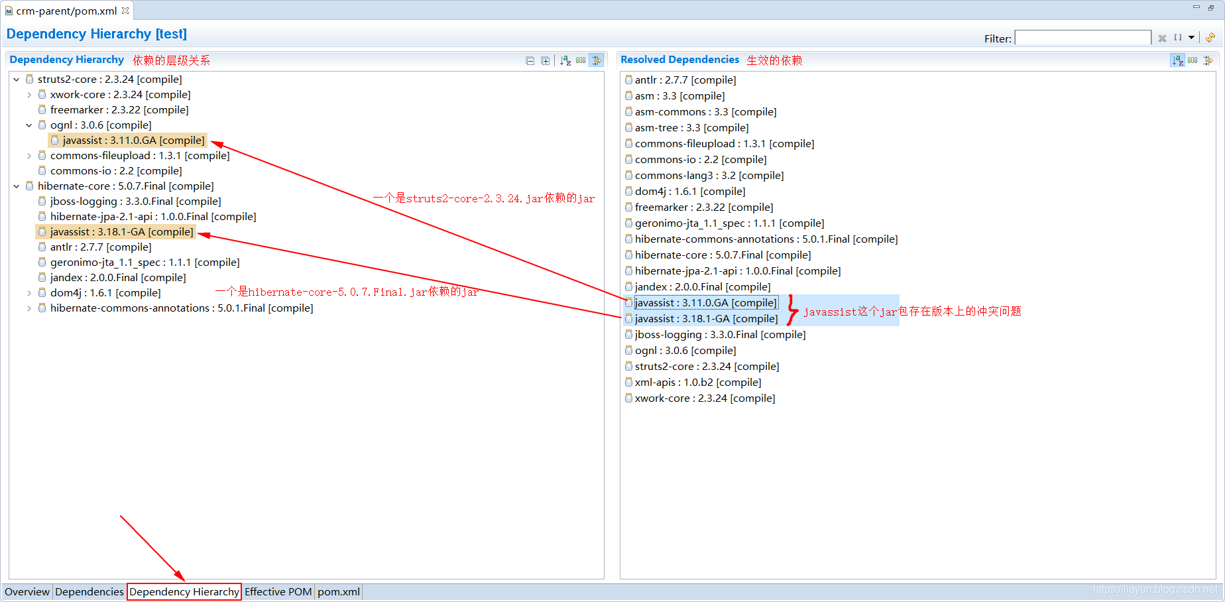Clear the filter text with X icon
Screen dimensions: 1225x602
(x=1162, y=38)
